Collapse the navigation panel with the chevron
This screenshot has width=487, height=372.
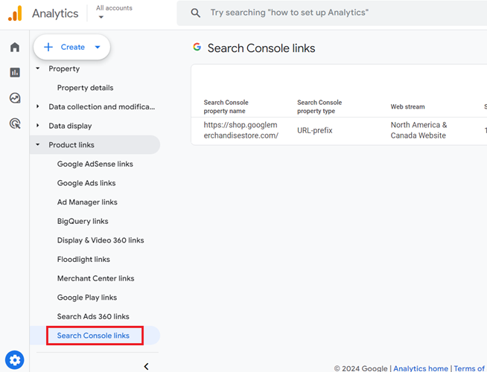[146, 366]
